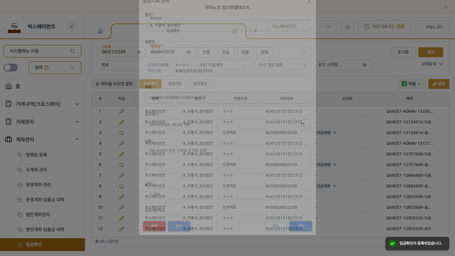
Task: Click the 생성 create button
Action: click(x=439, y=84)
